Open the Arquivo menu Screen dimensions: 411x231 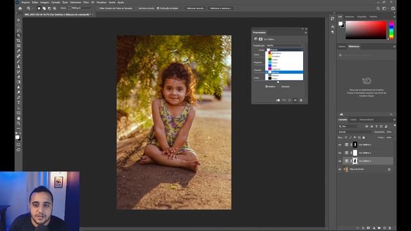(x=26, y=3)
